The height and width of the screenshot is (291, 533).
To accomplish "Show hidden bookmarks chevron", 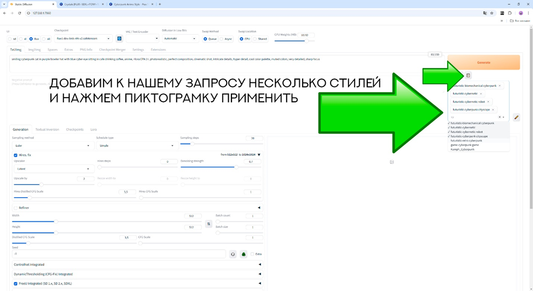I will pyautogui.click(x=502, y=21).
